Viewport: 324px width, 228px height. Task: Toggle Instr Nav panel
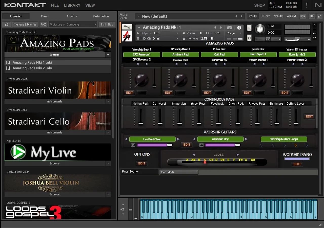click(107, 25)
